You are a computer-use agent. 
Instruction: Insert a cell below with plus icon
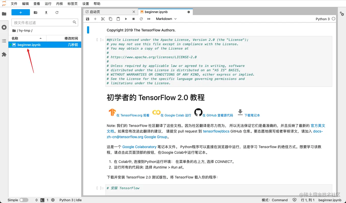pos(95,19)
